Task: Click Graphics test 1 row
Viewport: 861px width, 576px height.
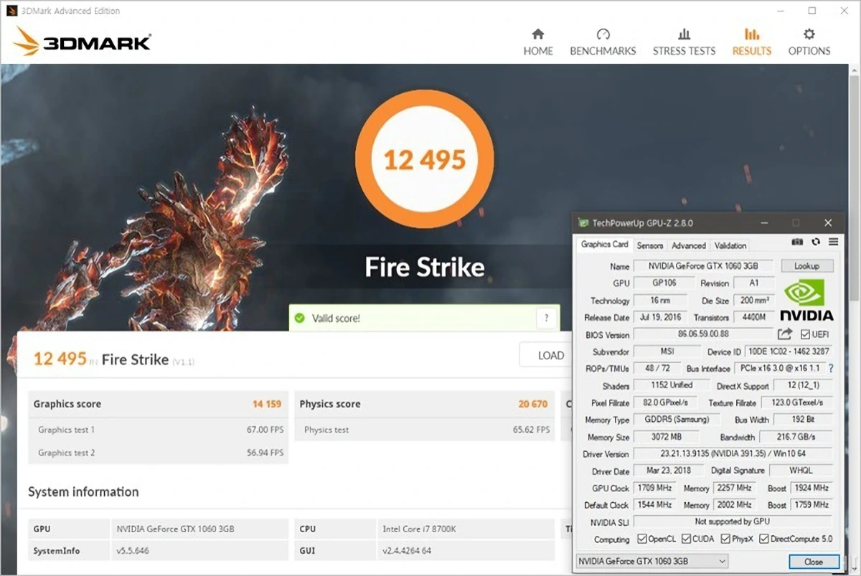Action: click(x=159, y=430)
